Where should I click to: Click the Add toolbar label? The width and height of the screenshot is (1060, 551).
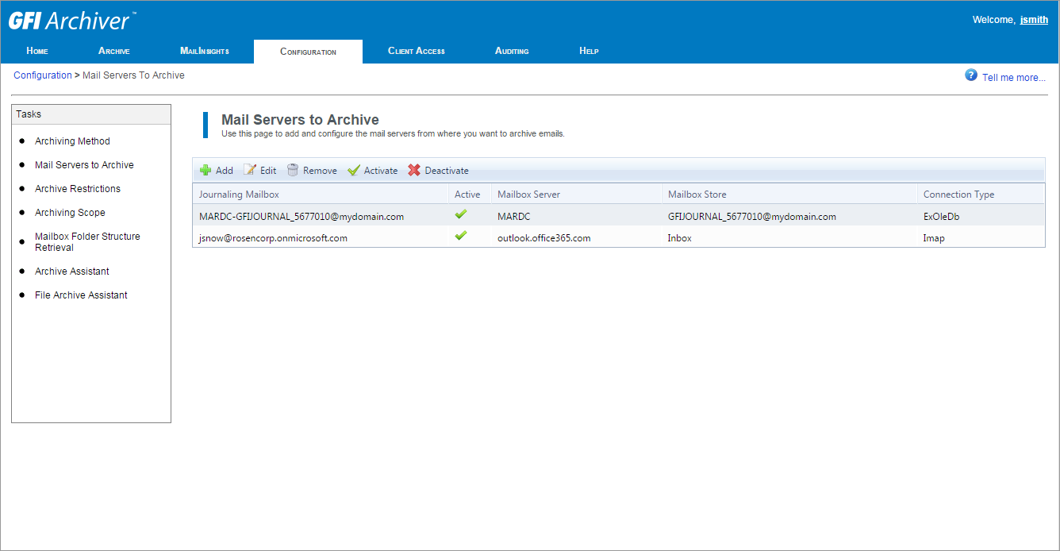225,171
